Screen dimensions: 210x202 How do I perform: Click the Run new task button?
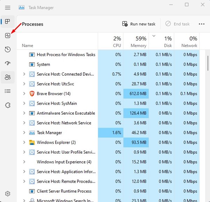[139, 24]
